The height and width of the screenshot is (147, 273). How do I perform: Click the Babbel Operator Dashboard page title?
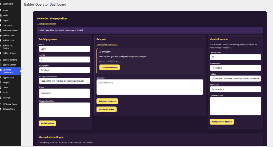tap(45, 5)
